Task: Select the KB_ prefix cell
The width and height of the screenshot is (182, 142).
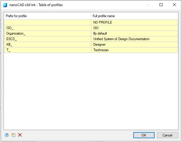Action: (48, 44)
